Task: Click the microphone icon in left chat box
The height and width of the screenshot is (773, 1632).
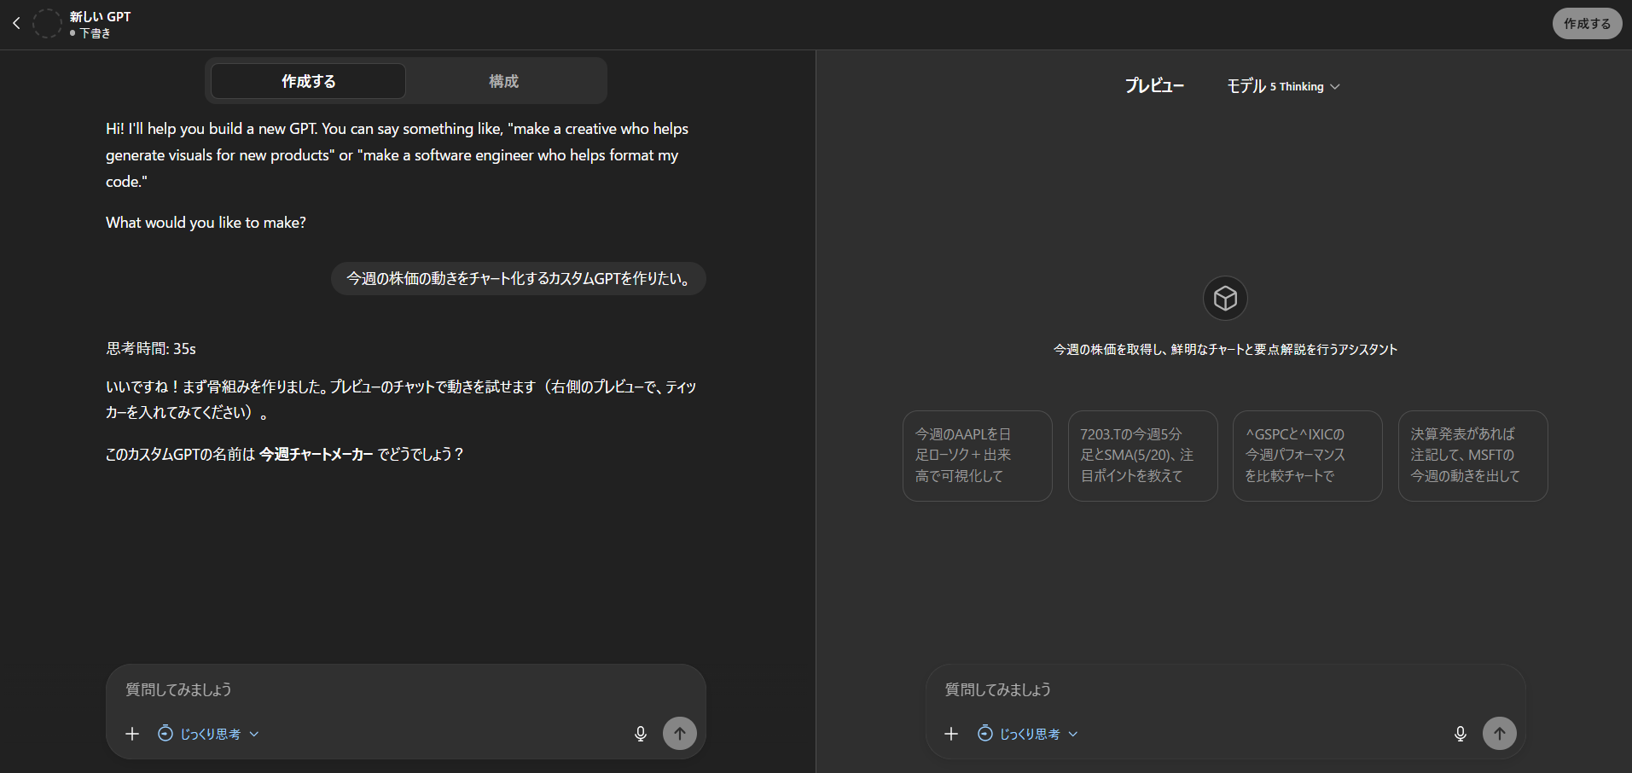Action: (641, 734)
